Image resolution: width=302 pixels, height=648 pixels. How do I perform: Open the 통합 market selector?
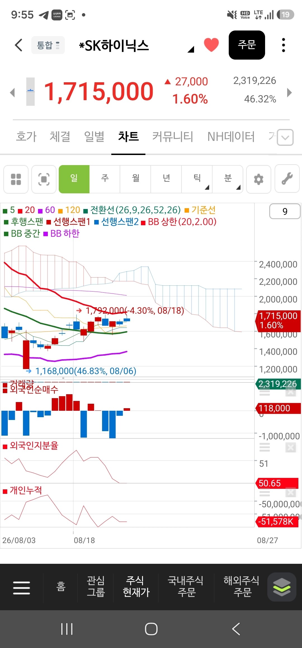click(x=48, y=45)
